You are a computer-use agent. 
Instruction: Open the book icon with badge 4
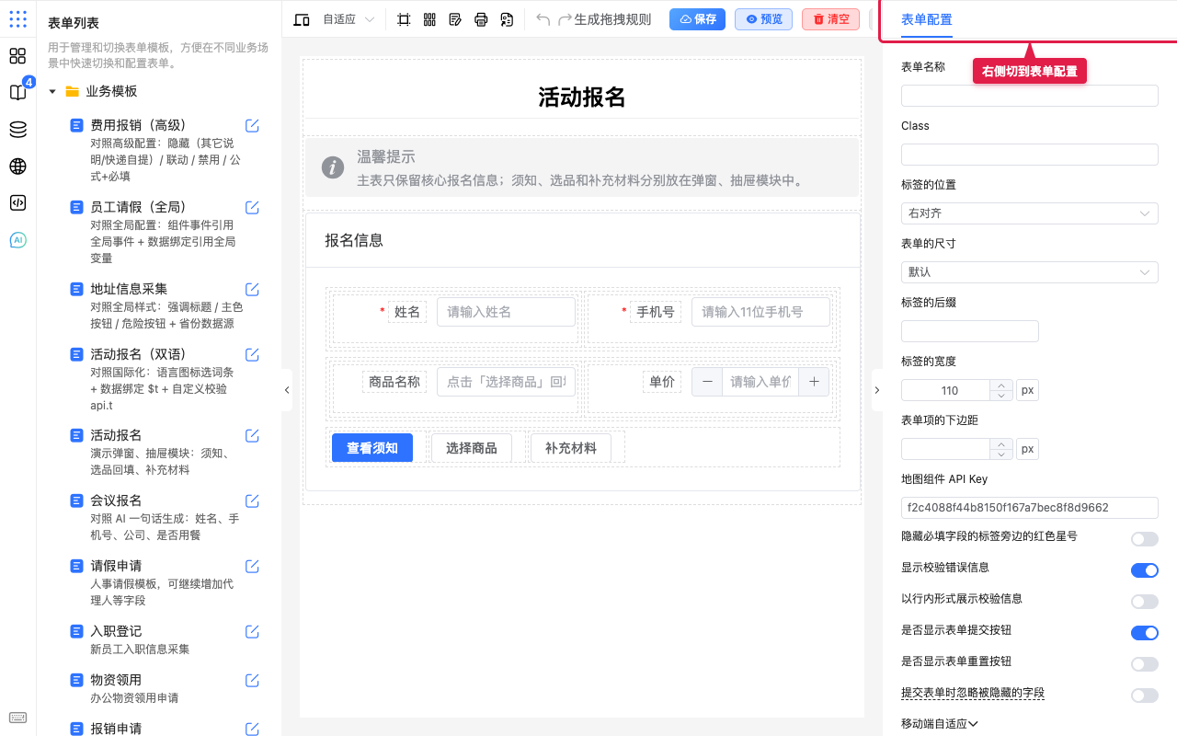pyautogui.click(x=17, y=93)
